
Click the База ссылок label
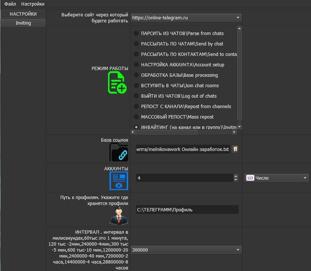pyautogui.click(x=114, y=140)
